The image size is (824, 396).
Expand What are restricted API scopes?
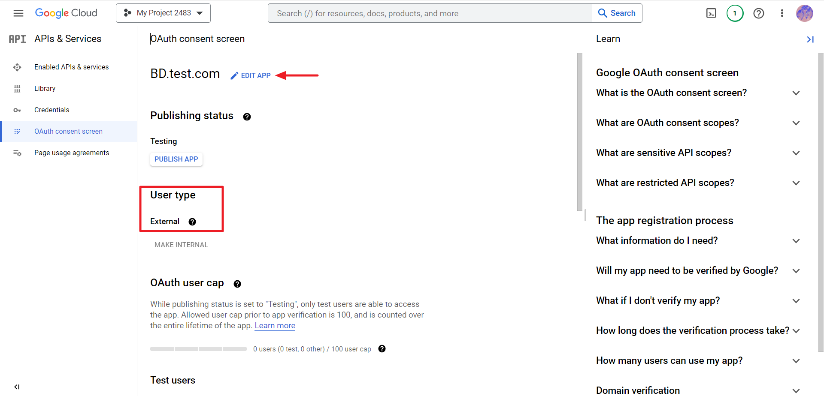click(698, 183)
